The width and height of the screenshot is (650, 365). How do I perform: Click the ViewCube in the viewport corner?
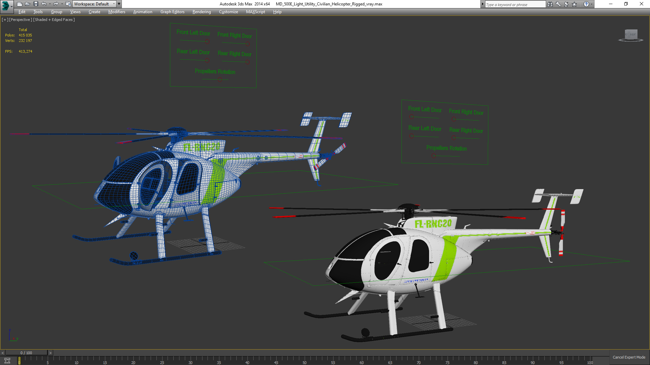pyautogui.click(x=631, y=35)
